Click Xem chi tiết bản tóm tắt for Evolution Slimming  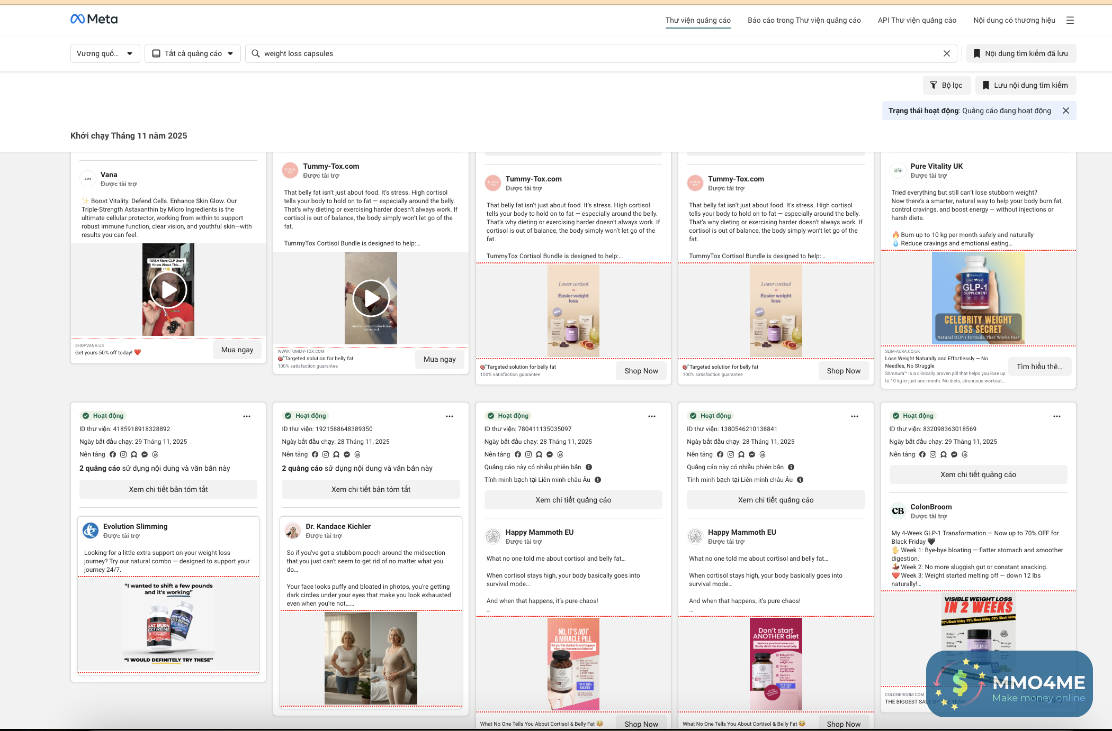(168, 489)
